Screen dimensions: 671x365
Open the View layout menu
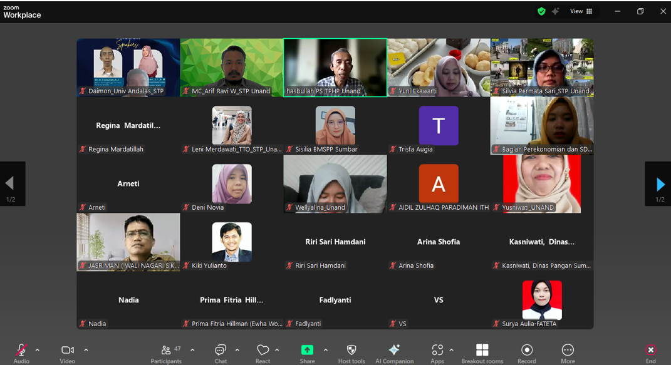581,11
